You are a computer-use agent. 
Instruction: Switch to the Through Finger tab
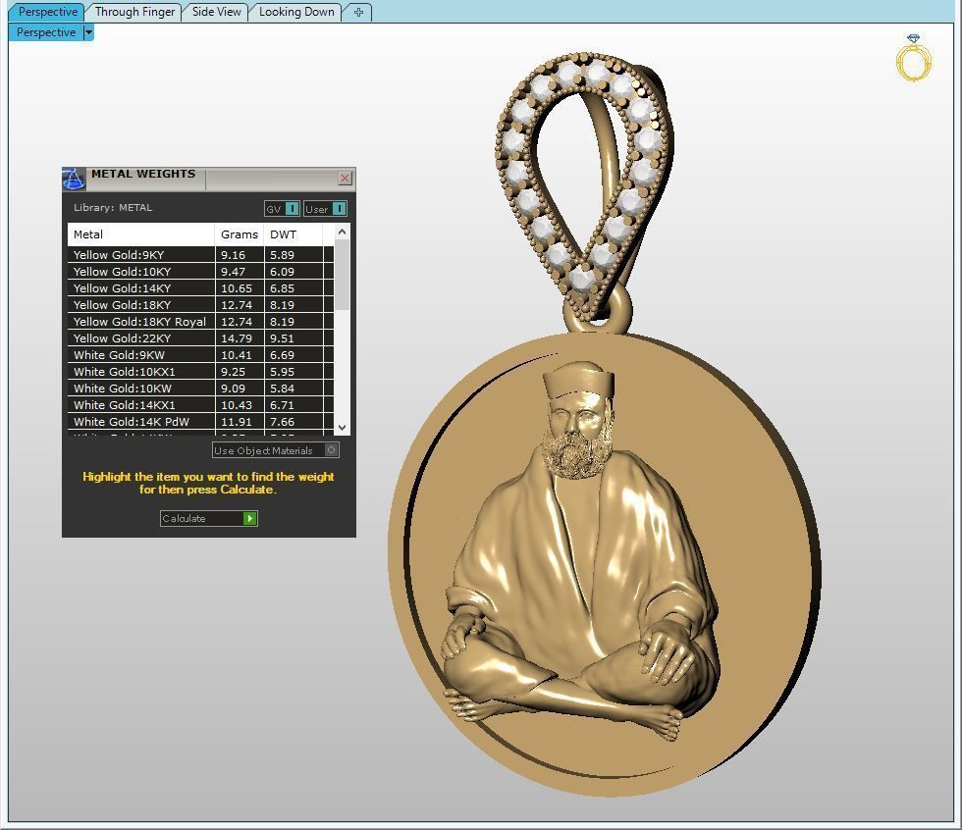coord(134,12)
